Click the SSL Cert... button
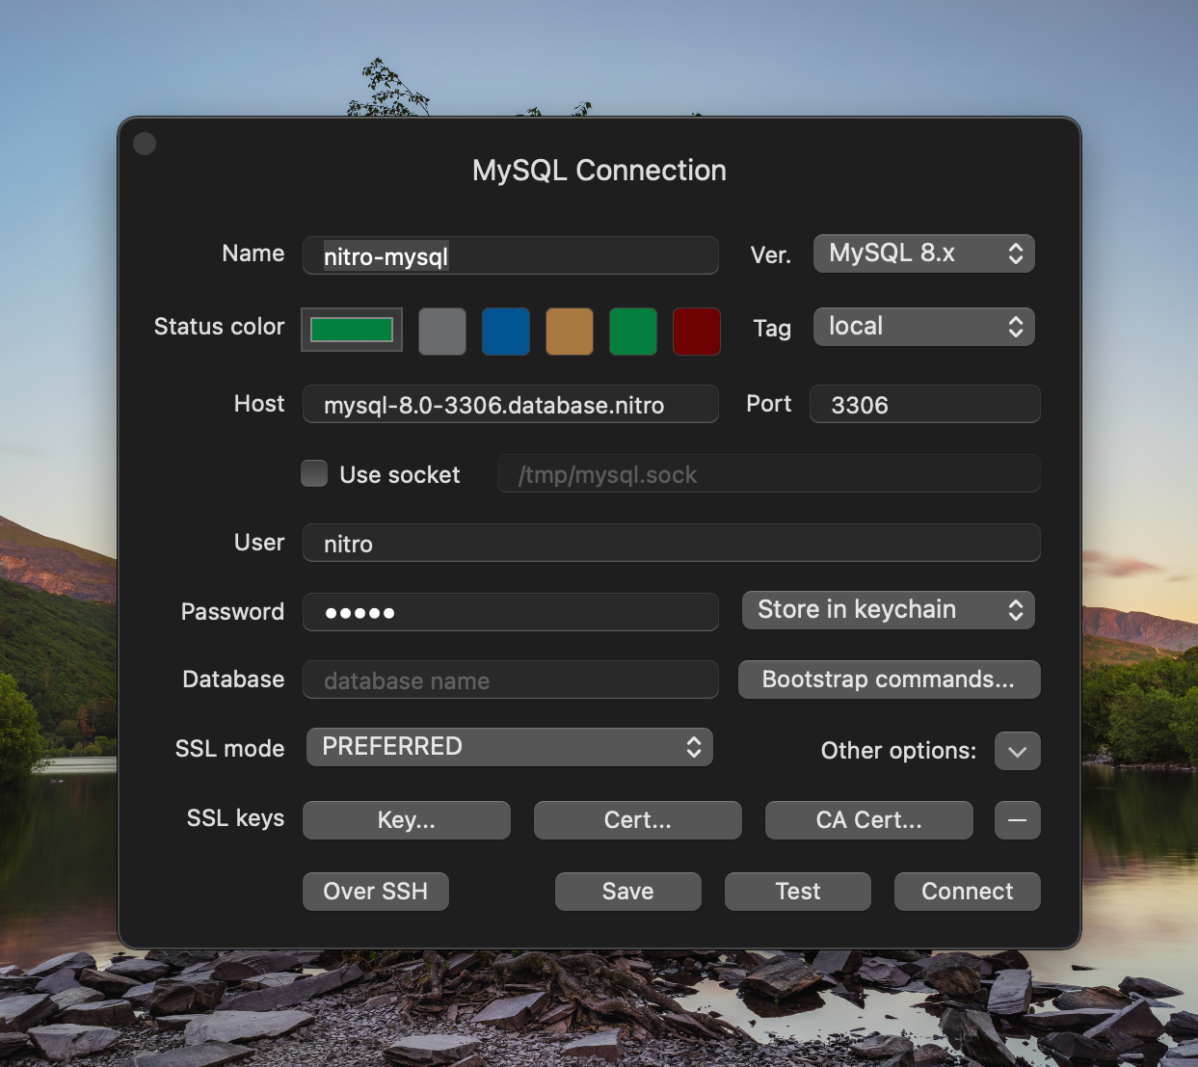The image size is (1198, 1067). pos(638,820)
